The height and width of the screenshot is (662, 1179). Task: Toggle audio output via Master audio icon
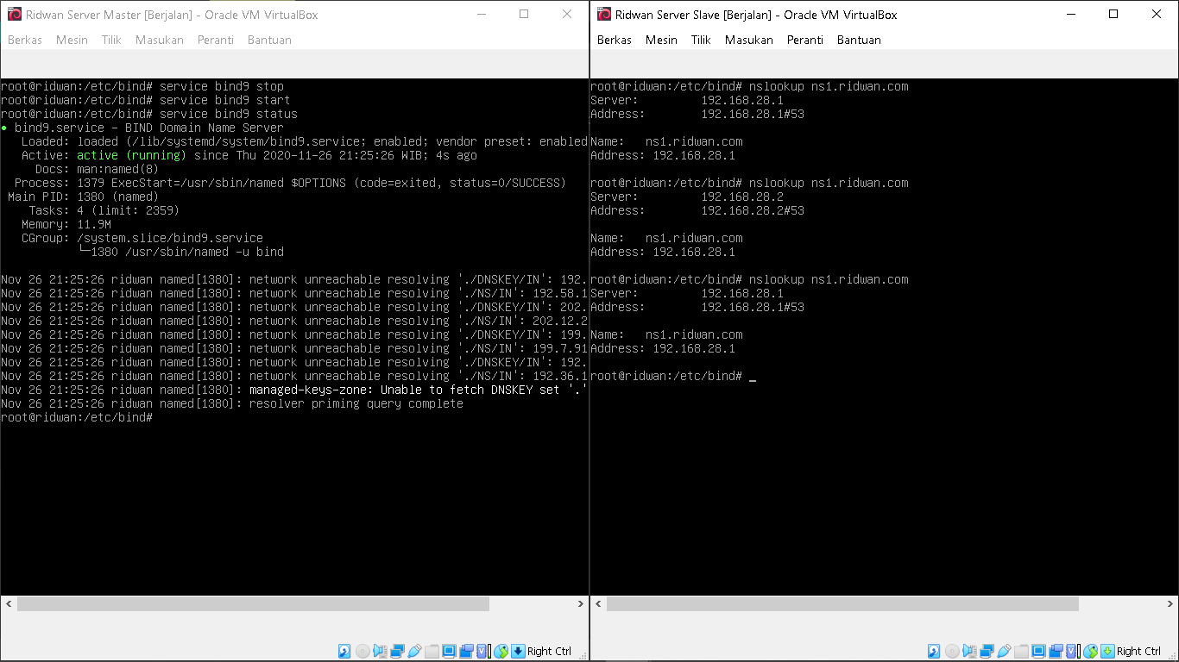(x=380, y=651)
